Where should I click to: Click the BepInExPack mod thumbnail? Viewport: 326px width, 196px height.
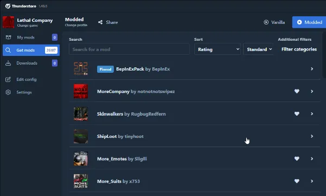coord(81,68)
